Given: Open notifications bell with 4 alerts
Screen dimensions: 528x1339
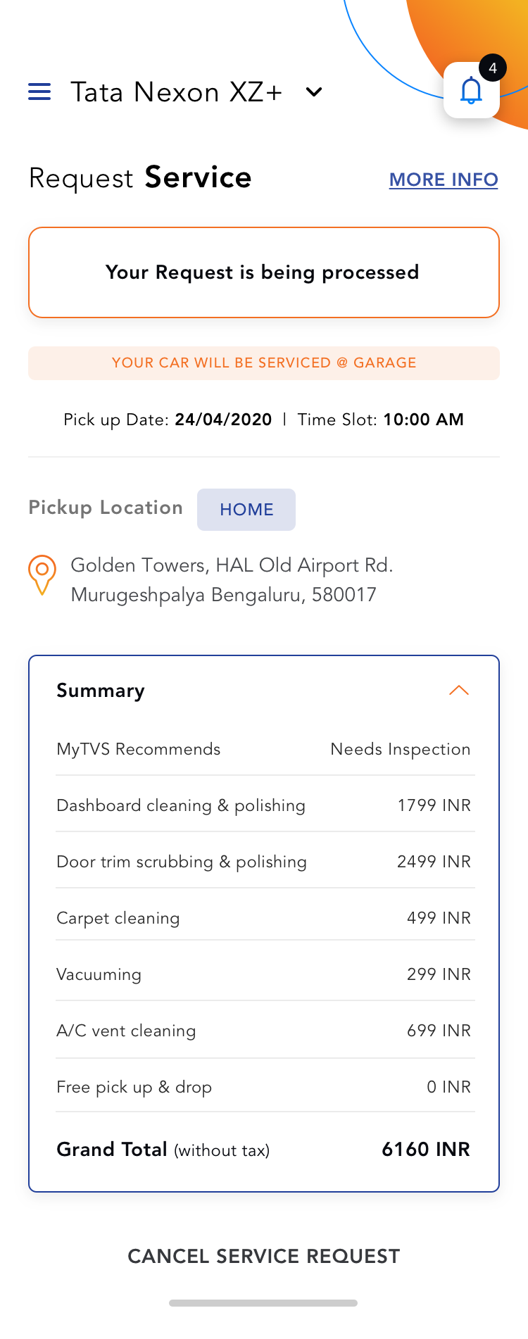Looking at the screenshot, I should 471,91.
